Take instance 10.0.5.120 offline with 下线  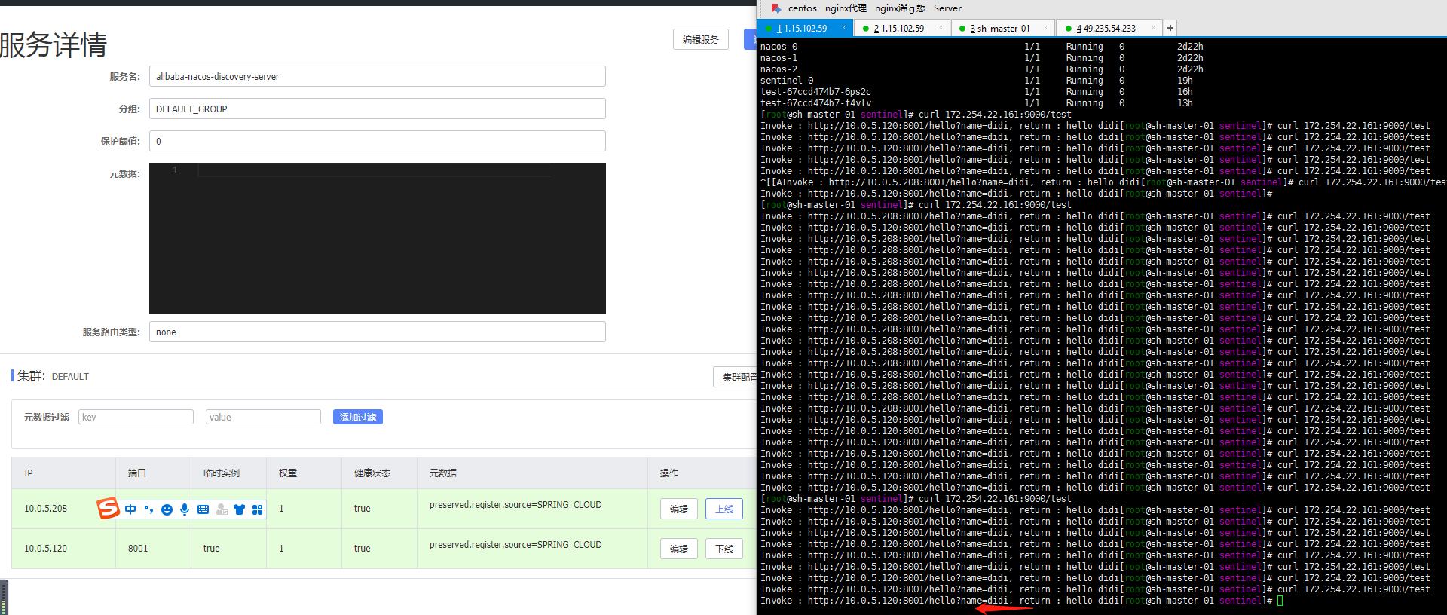(x=724, y=549)
